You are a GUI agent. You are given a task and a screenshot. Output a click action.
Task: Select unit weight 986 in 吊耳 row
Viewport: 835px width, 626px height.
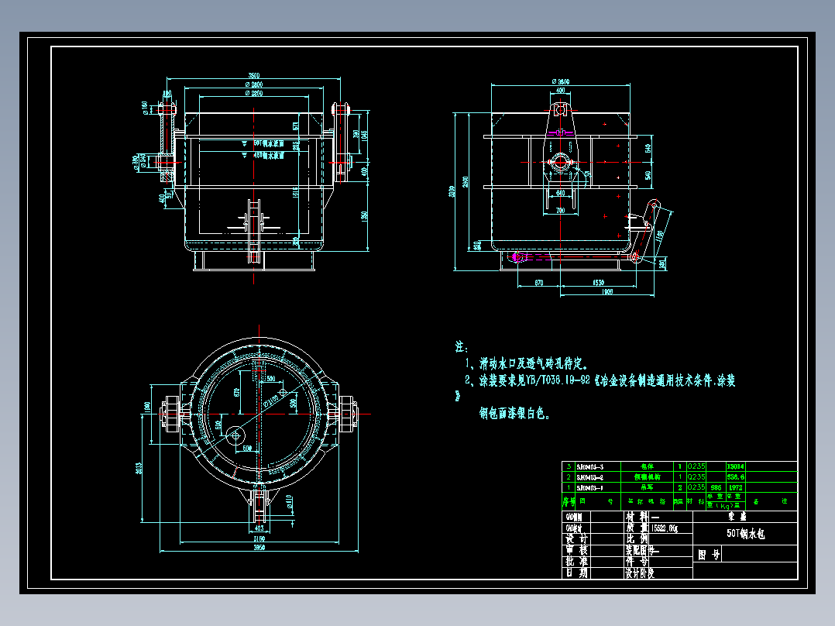tap(716, 487)
